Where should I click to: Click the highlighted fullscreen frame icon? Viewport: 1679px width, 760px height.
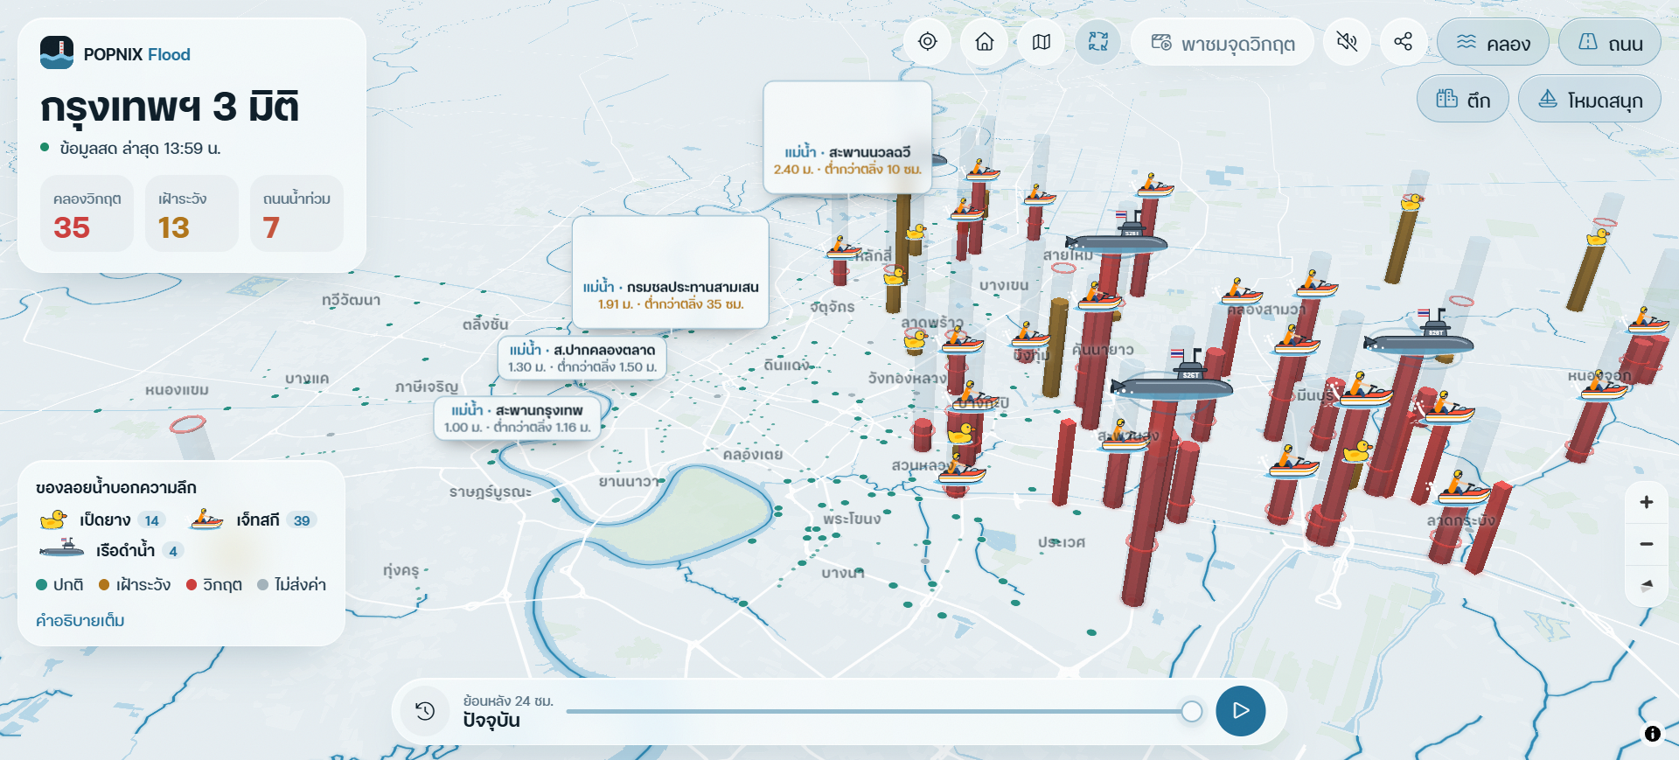click(x=1098, y=42)
